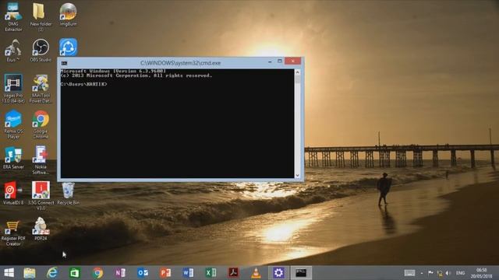Launch Excel from the taskbar
Viewport: 499px width, 280px height.
pos(211,273)
